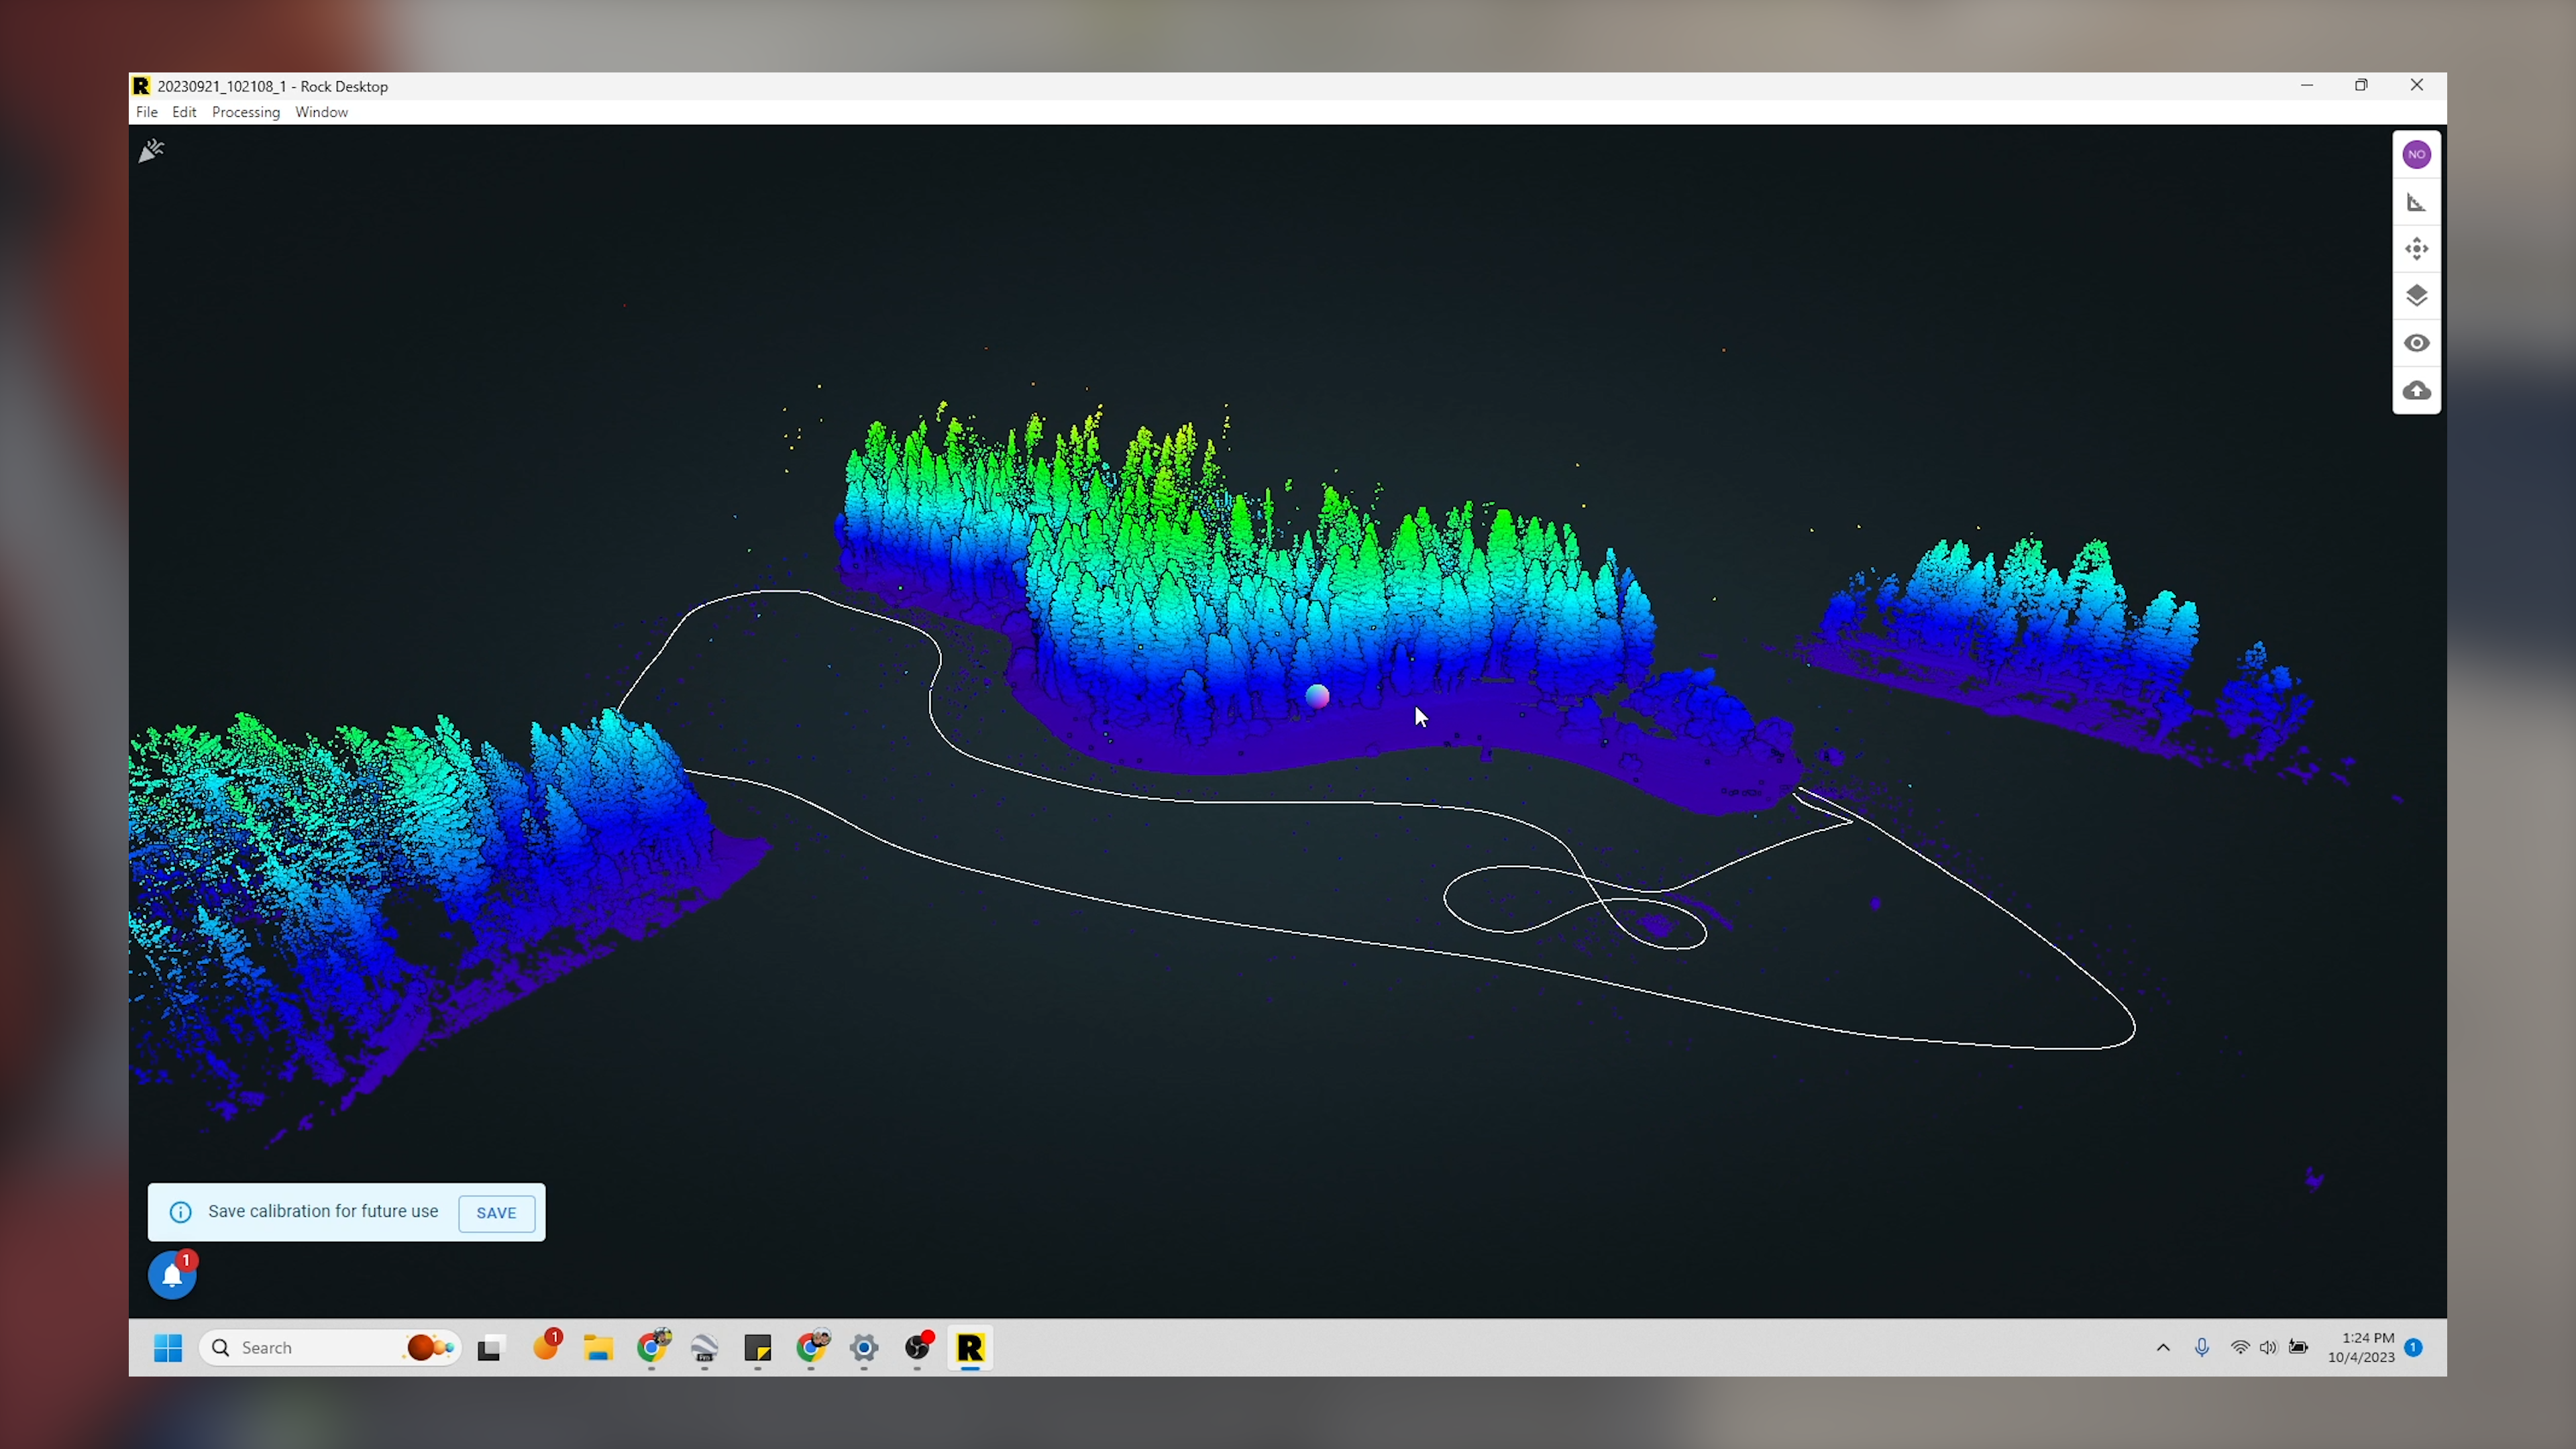
Task: Toggle the eye visibility icon
Action: [2416, 343]
